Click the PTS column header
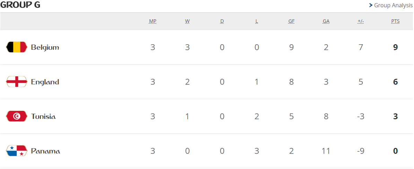 [x=395, y=21]
